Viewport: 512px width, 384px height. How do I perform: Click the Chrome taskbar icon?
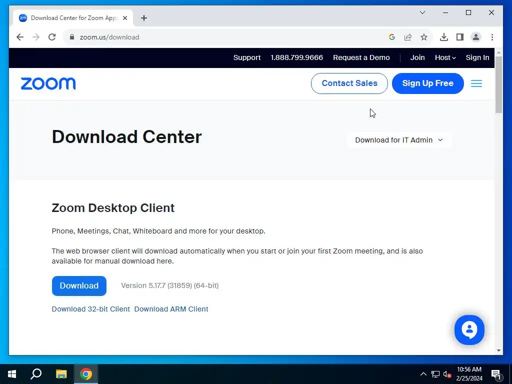86,374
